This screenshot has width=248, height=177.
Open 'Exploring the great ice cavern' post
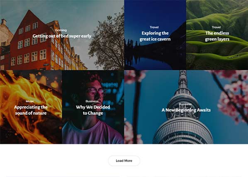coord(155,36)
